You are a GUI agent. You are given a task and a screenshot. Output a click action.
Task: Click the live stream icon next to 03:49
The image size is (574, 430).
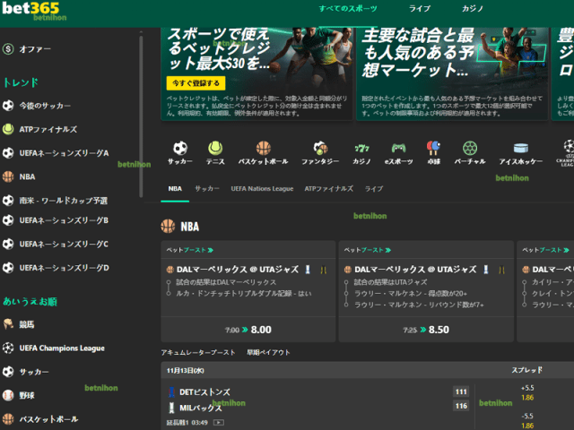(x=219, y=423)
